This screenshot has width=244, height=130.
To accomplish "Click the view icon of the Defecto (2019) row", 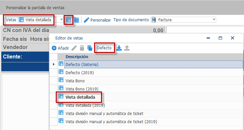I will (x=61, y=72).
